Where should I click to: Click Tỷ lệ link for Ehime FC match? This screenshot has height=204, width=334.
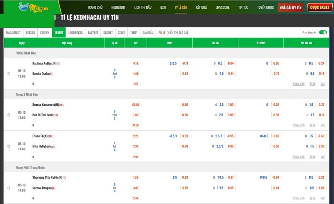[312, 157]
